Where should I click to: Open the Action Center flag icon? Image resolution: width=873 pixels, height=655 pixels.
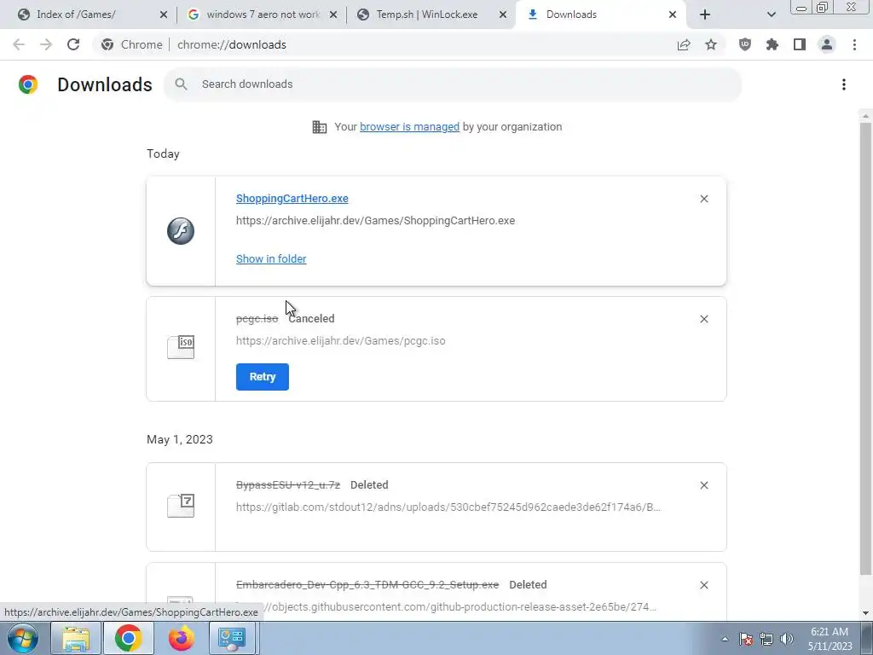point(746,639)
